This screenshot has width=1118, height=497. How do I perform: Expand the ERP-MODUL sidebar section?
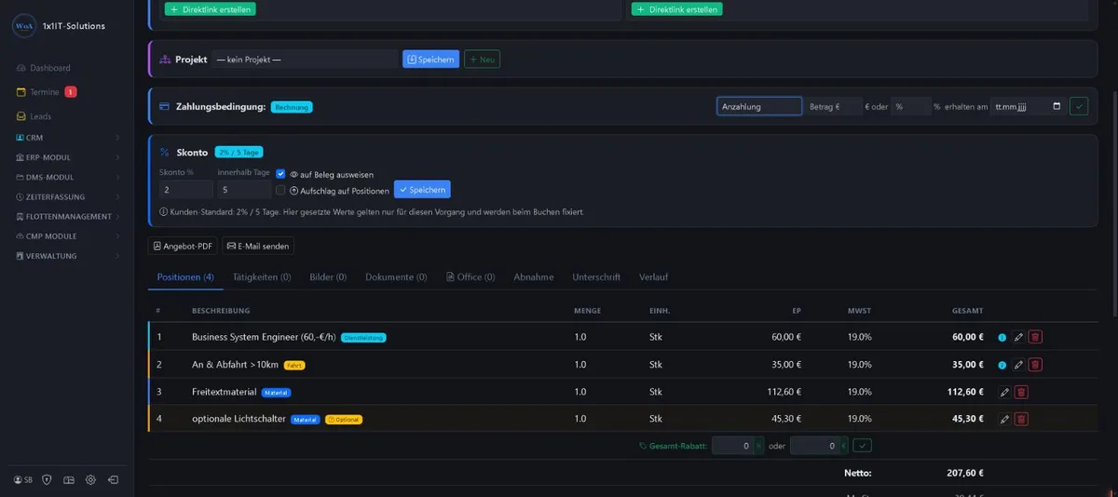[68, 157]
